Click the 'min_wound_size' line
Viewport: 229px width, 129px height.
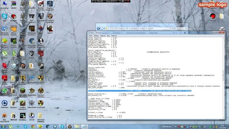[x=141, y=95]
